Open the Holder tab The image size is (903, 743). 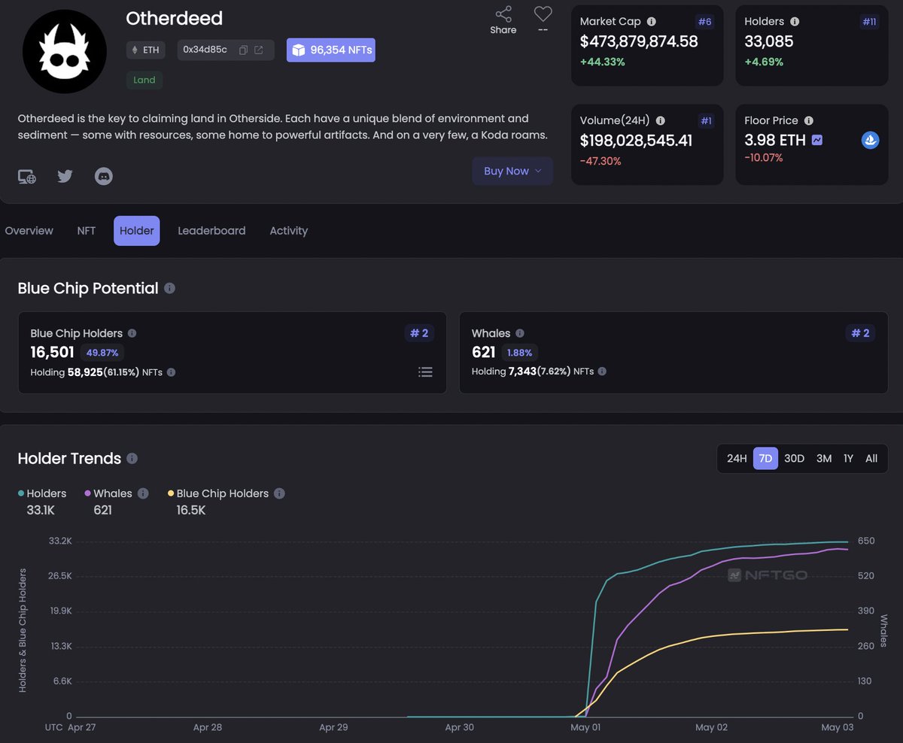(137, 231)
